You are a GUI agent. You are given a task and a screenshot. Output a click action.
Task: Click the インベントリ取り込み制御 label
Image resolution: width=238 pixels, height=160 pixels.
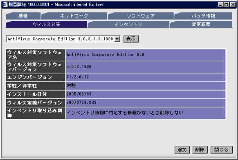pos(35,113)
